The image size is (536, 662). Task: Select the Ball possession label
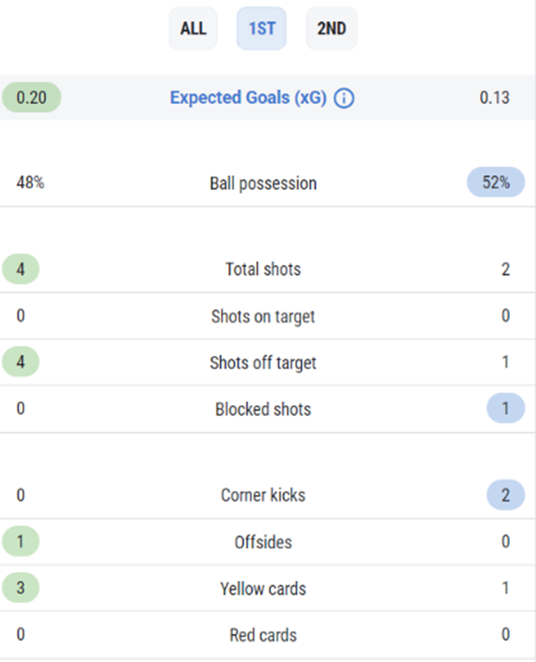pos(263,184)
